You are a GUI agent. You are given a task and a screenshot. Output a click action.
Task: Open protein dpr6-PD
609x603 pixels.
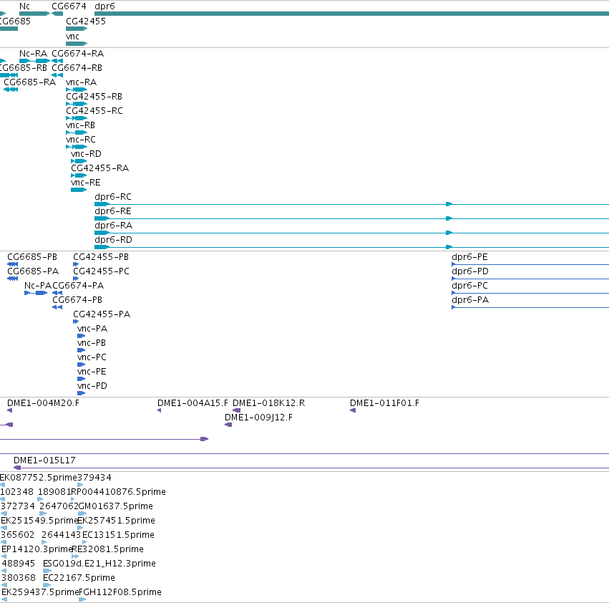[469, 271]
